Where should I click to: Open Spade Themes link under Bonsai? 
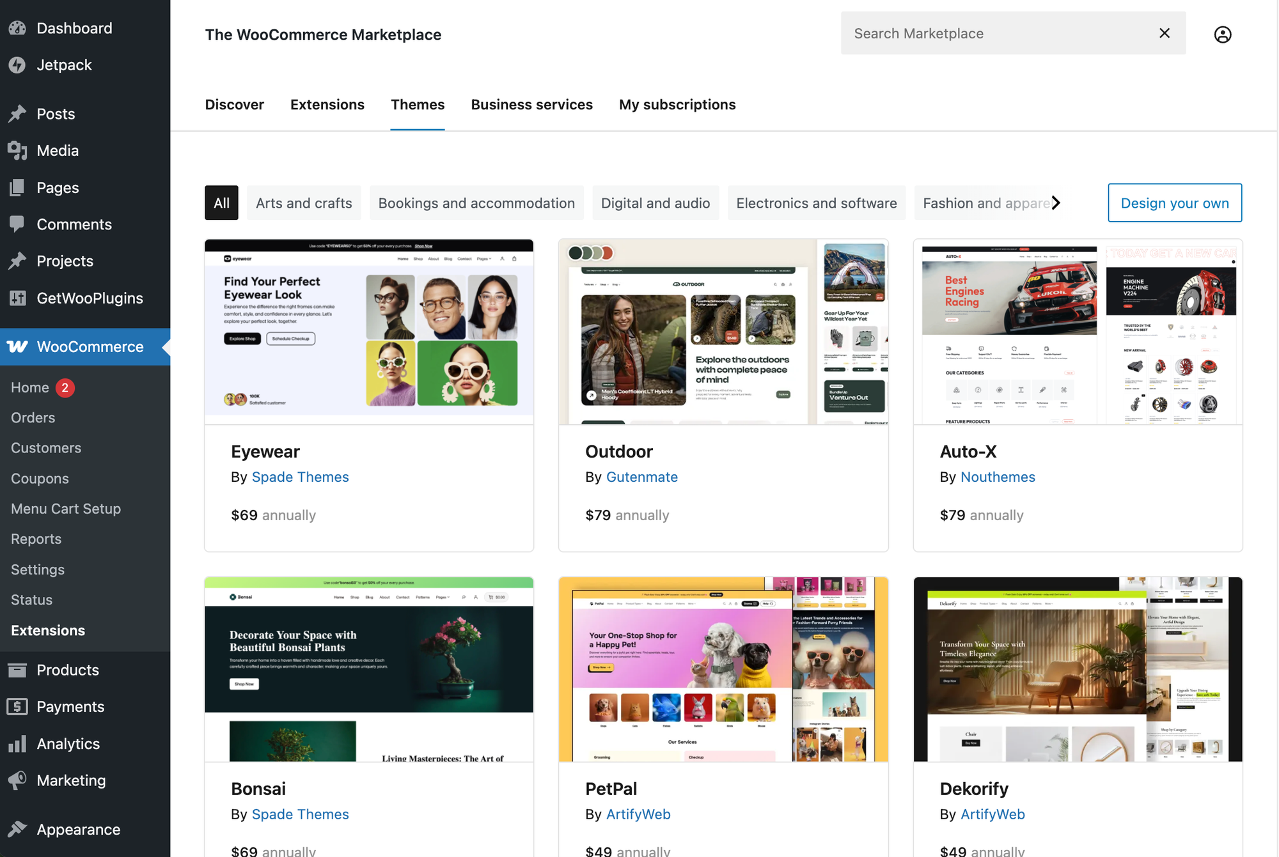pyautogui.click(x=300, y=815)
